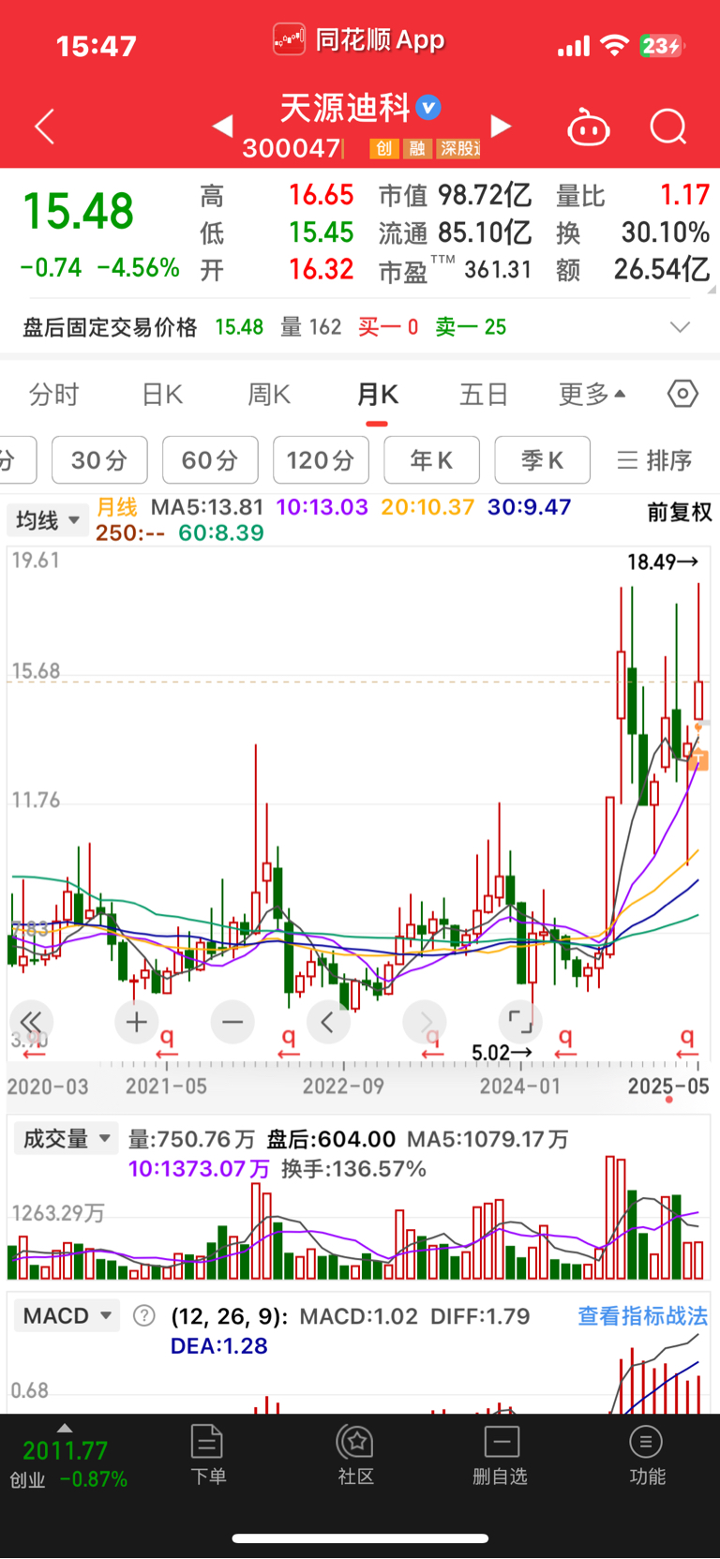Go to next stock with right triangle

502,126
